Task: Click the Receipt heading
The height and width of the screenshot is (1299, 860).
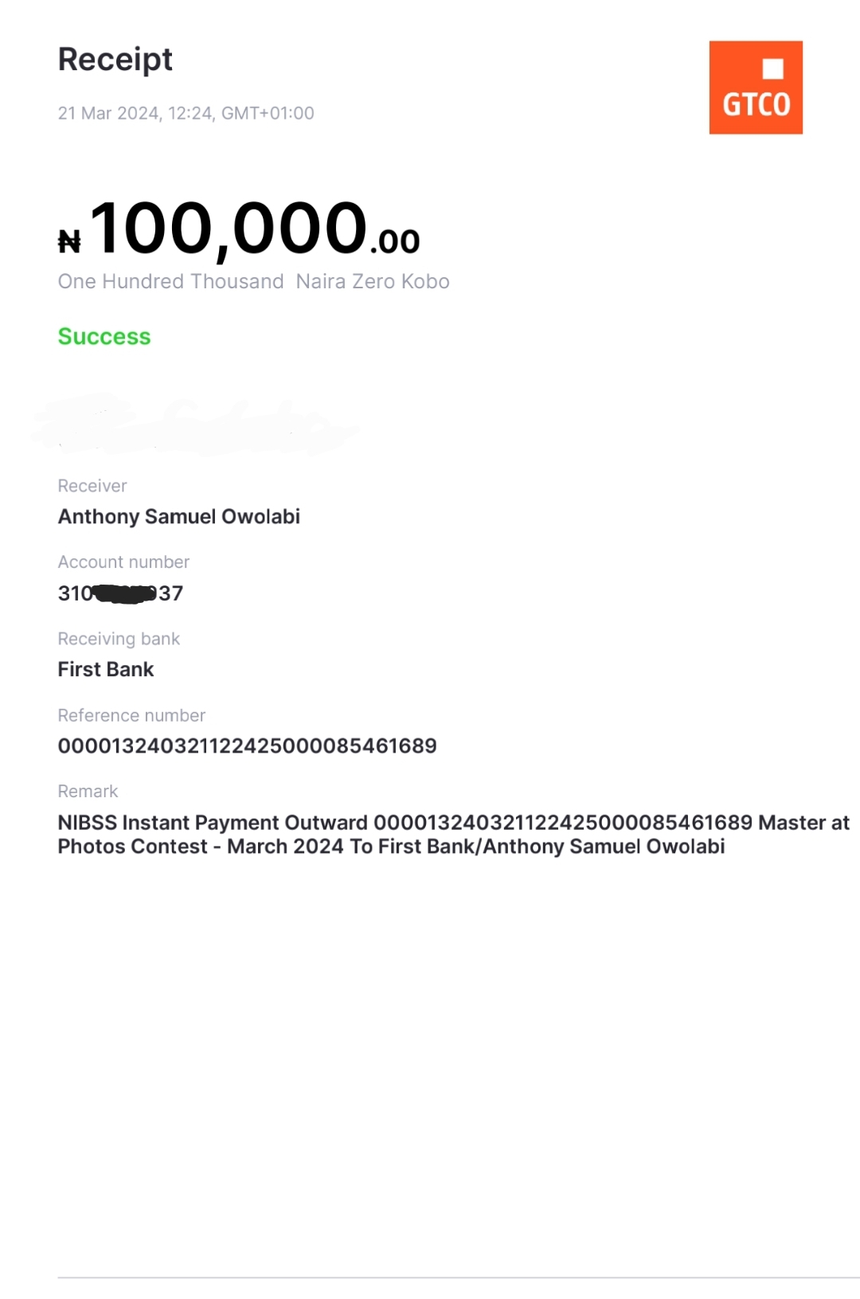Action: pos(115,60)
